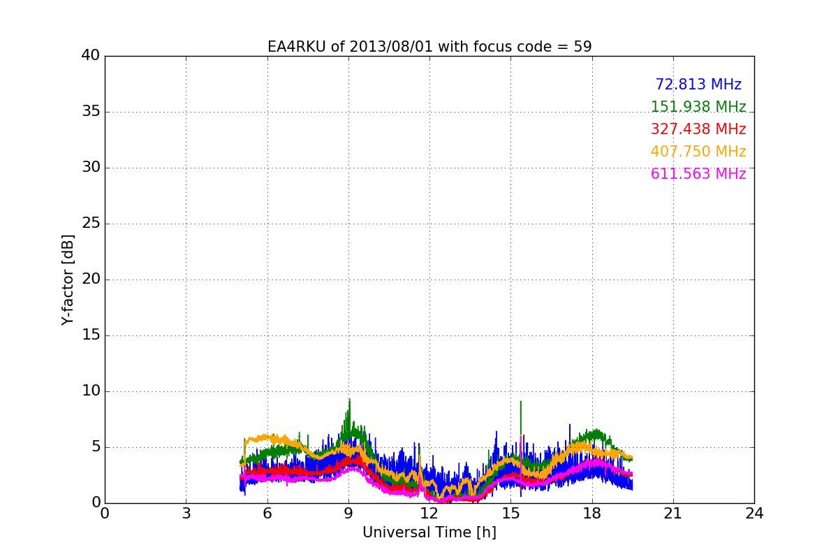Click the Universal Time [h] axis label
The width and height of the screenshot is (838, 559).
click(429, 532)
